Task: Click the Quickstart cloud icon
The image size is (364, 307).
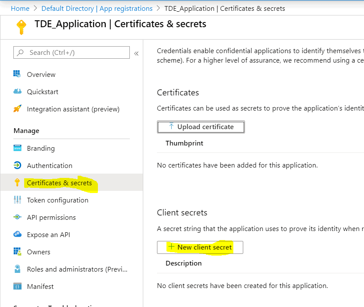Action: coord(17,92)
